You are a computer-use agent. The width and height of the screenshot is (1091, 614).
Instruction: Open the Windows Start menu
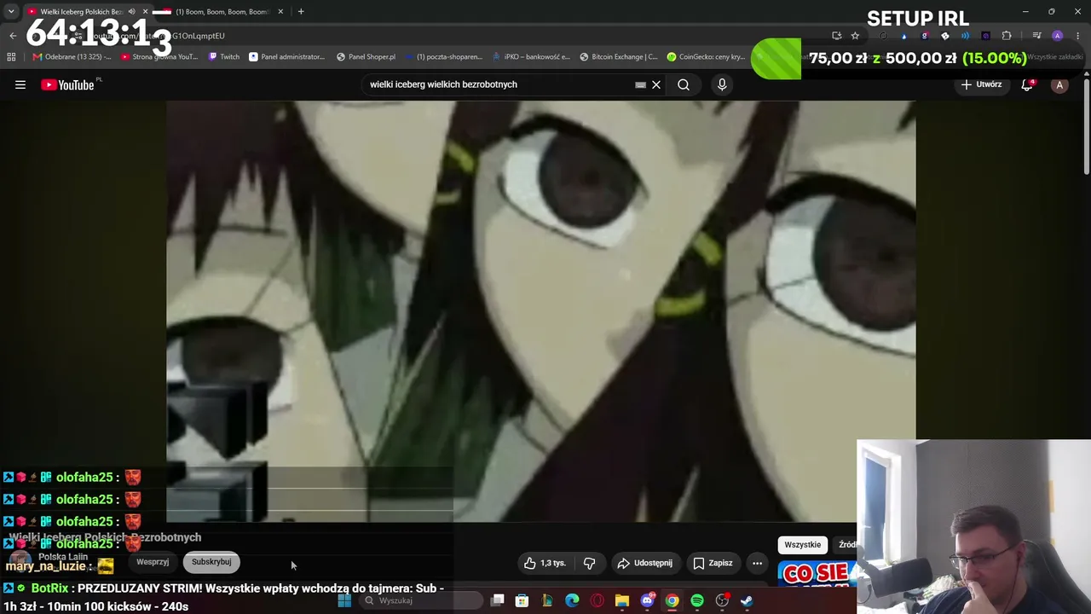[344, 600]
